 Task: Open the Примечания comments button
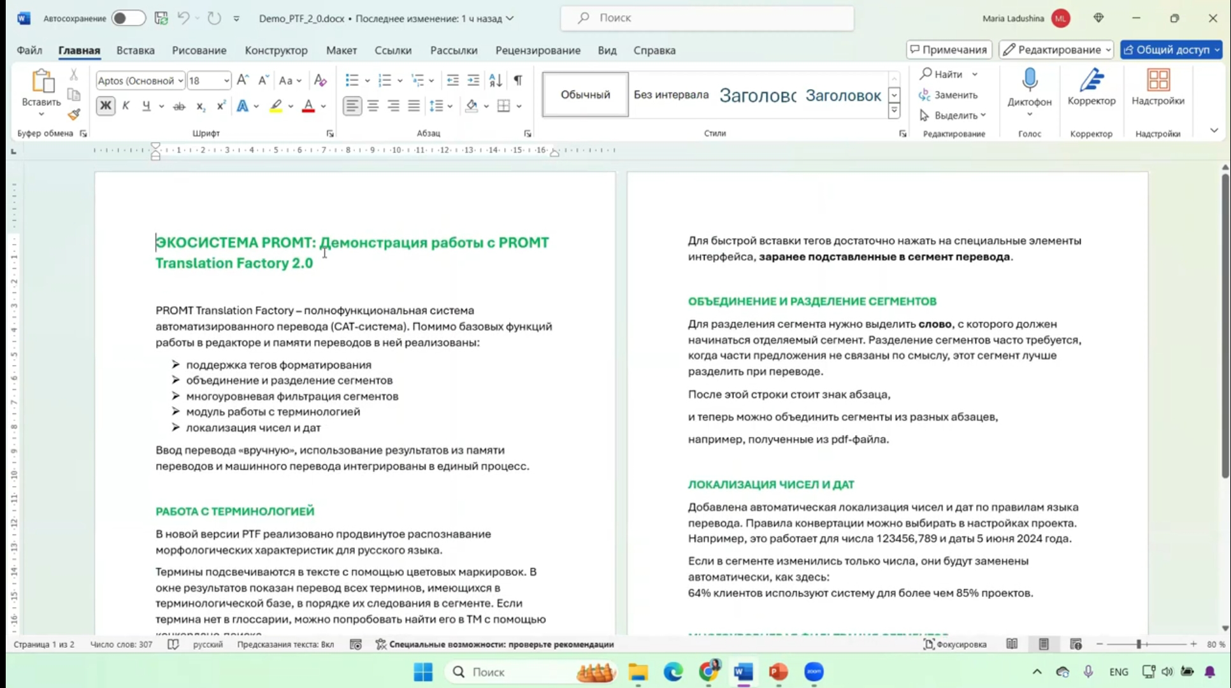click(948, 50)
